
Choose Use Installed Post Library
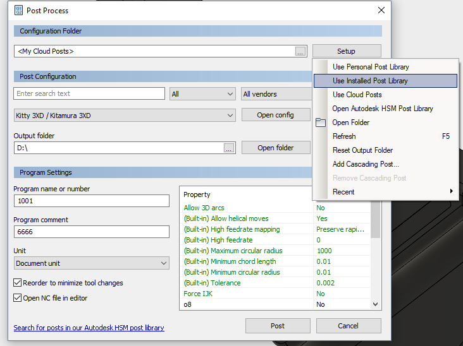click(x=385, y=81)
